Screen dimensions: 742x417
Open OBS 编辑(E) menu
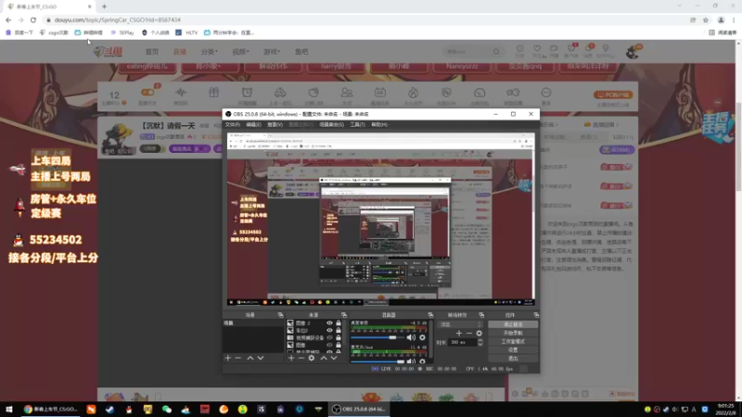pyautogui.click(x=253, y=125)
